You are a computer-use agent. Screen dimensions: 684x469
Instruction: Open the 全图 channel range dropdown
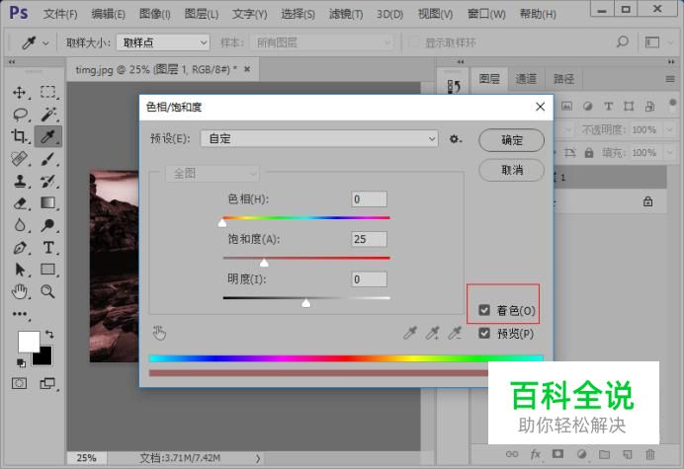(x=212, y=174)
